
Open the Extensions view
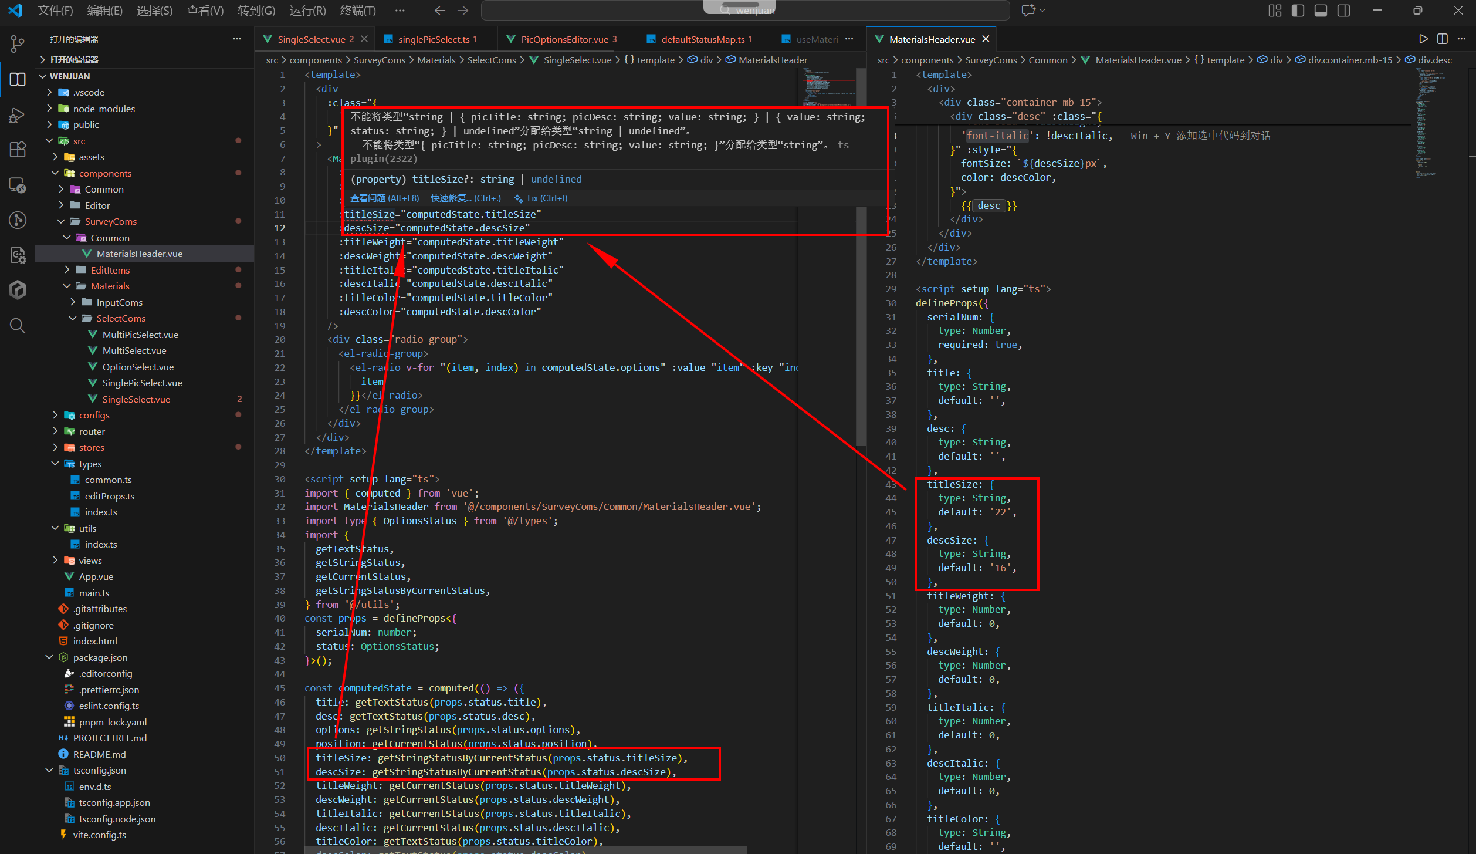point(17,150)
